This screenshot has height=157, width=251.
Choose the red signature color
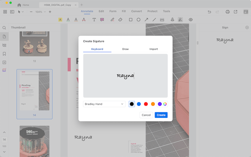[146, 104]
